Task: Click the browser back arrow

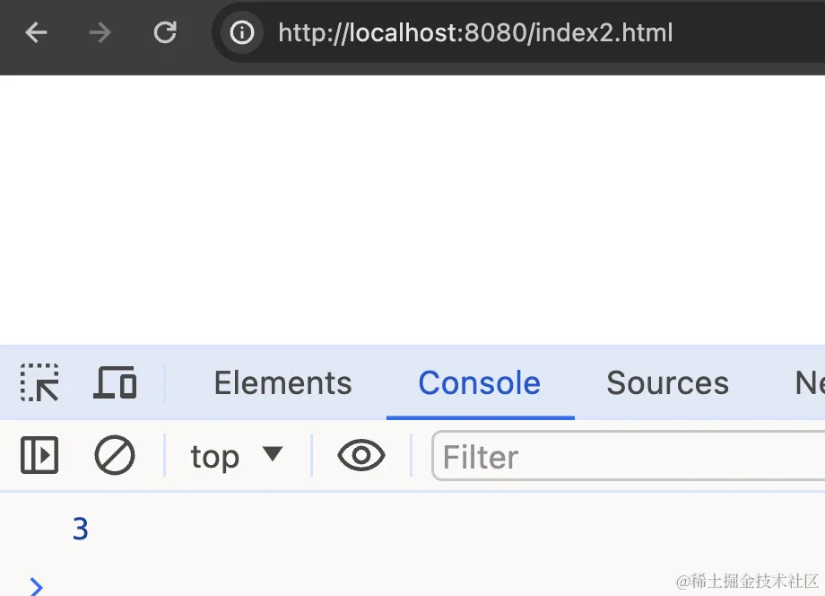Action: tap(36, 32)
